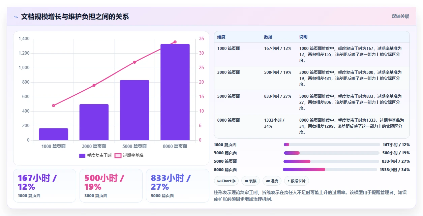Select the 833小时 / 27% data card
This screenshot has height=216, width=423.
[x=178, y=186]
